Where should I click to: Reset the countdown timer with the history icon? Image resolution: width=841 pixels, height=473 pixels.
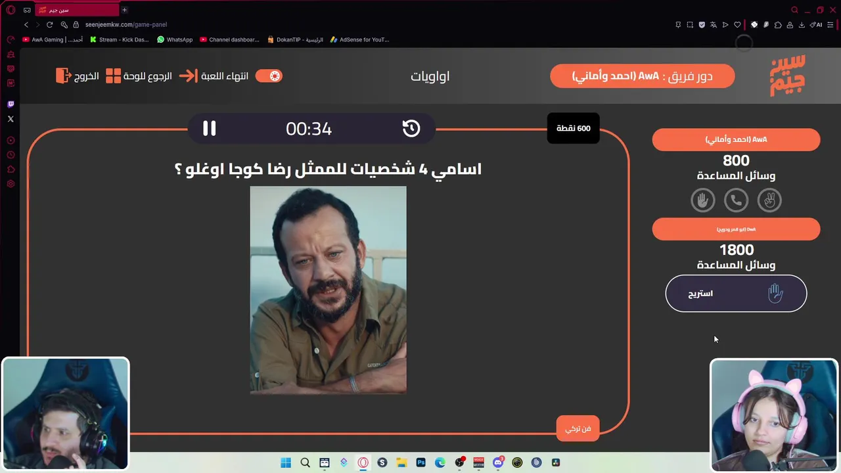point(411,128)
